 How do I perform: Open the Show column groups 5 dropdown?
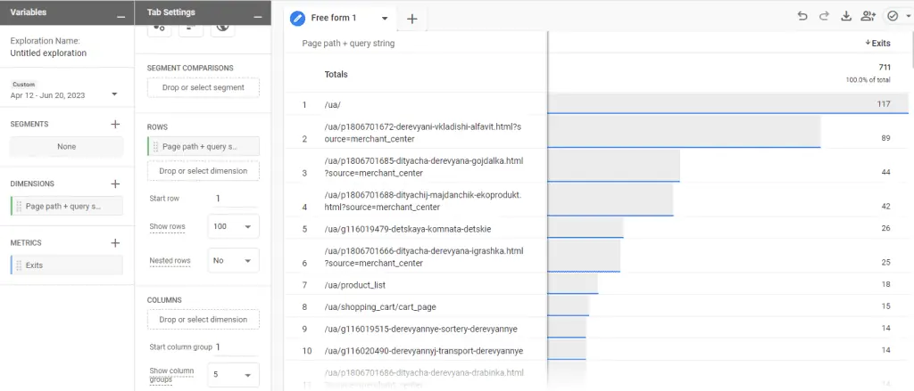point(233,375)
